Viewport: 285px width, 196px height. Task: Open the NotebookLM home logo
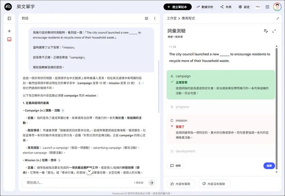[8, 7]
